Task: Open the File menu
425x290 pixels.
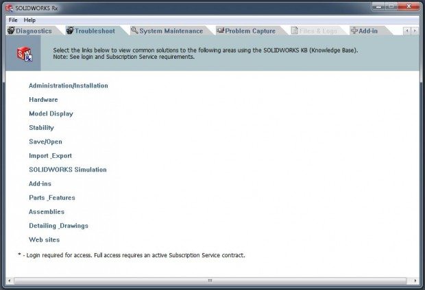Action: (x=13, y=20)
